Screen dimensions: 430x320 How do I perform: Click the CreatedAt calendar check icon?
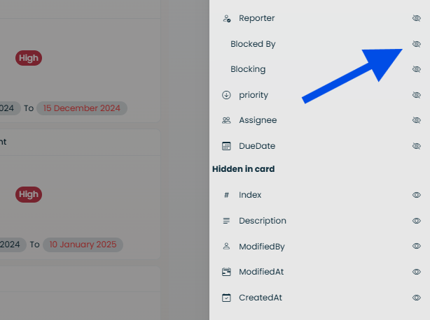point(226,298)
